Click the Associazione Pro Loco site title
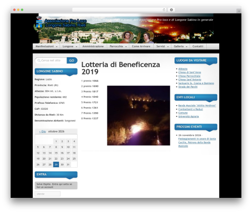Viewport: 252px width, 213px height. (66, 23)
